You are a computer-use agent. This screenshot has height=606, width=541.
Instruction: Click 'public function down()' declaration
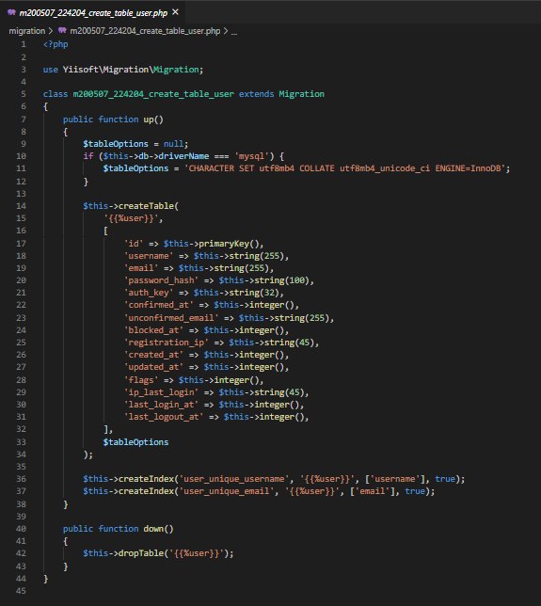119,529
